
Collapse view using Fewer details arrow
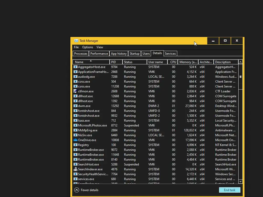(x=77, y=190)
